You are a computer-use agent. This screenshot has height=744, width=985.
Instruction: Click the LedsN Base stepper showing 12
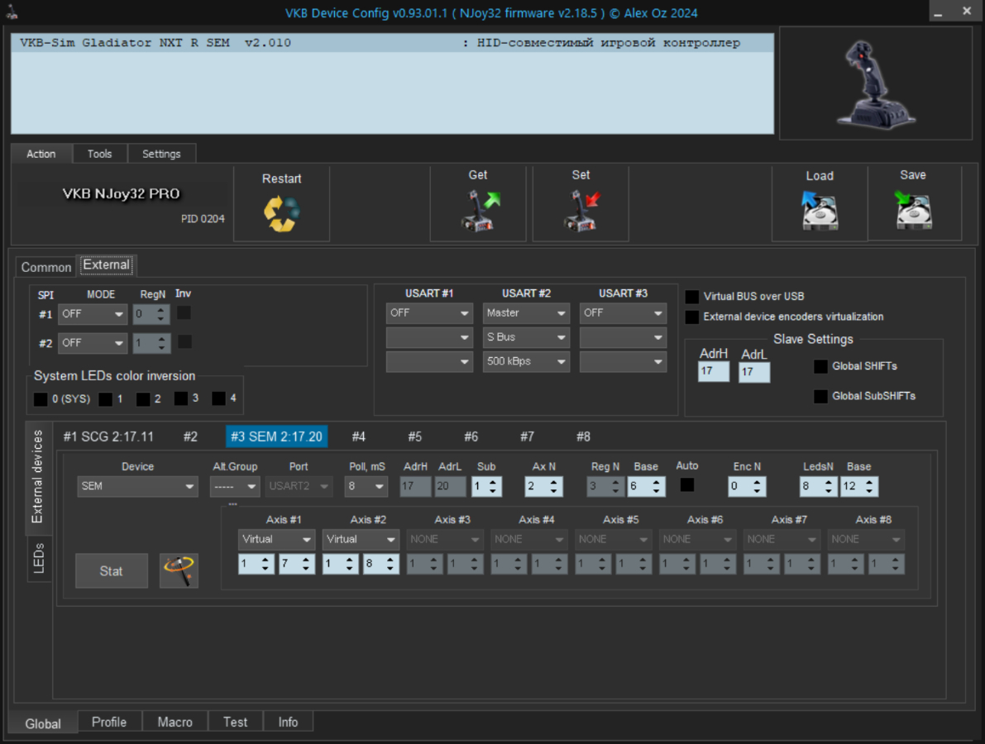tap(859, 486)
